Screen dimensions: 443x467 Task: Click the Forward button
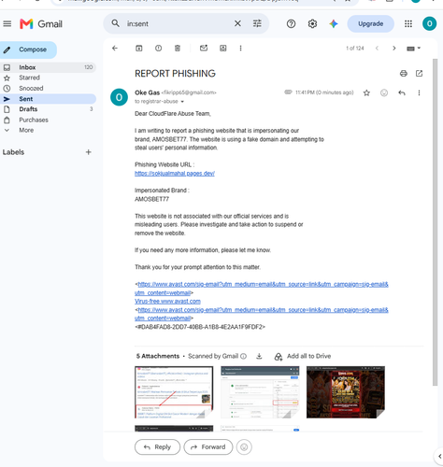(208, 447)
